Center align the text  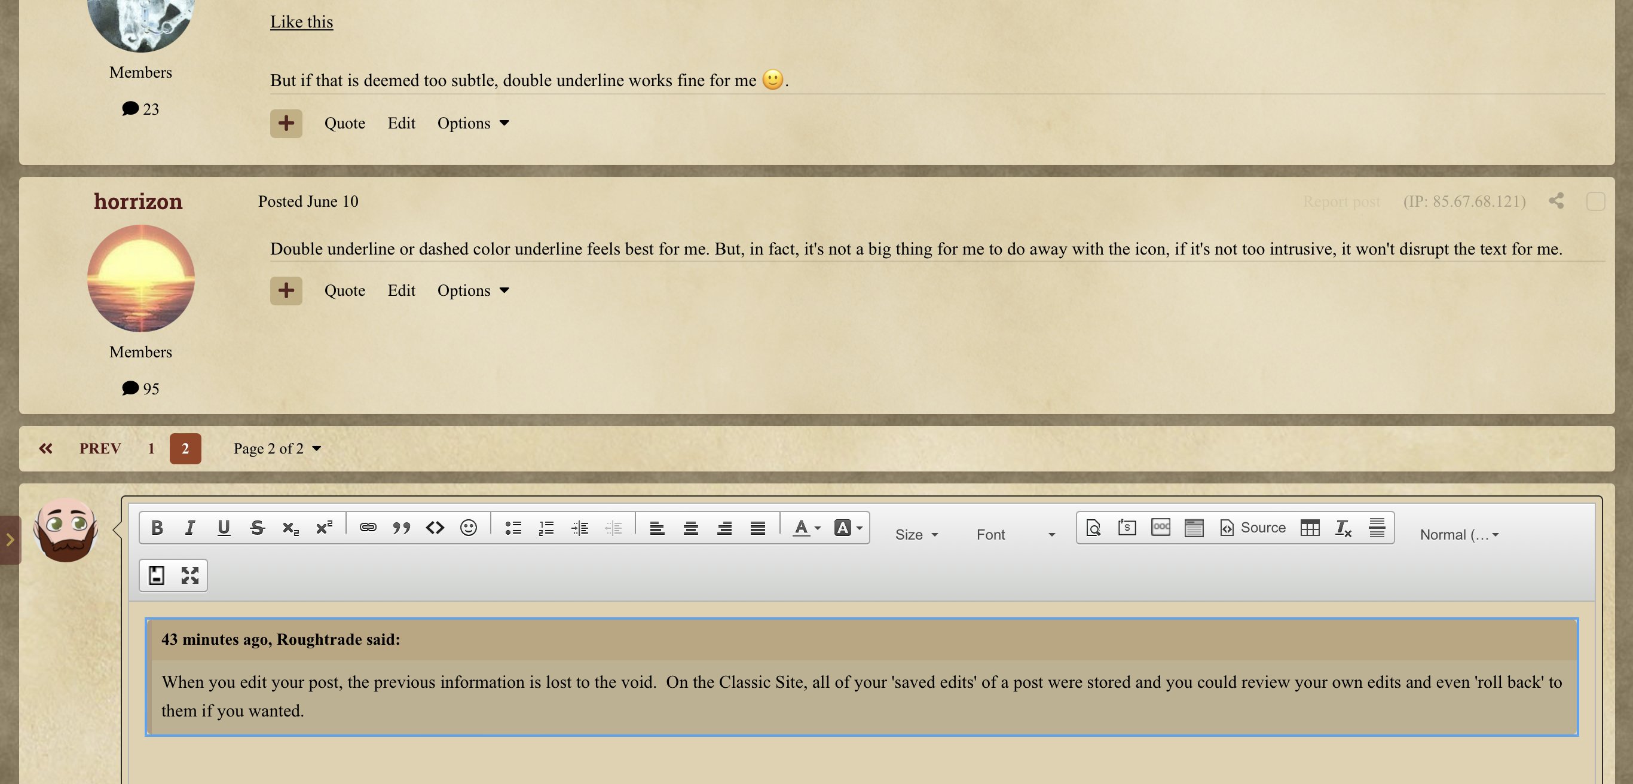pyautogui.click(x=690, y=527)
